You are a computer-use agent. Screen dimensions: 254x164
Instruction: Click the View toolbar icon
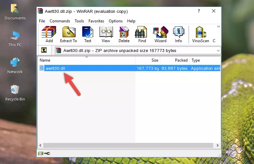click(x=106, y=34)
